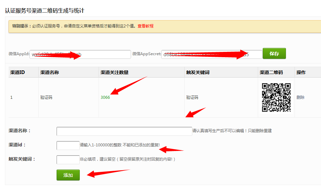Select the 渠道二维码 column header

(x=271, y=72)
